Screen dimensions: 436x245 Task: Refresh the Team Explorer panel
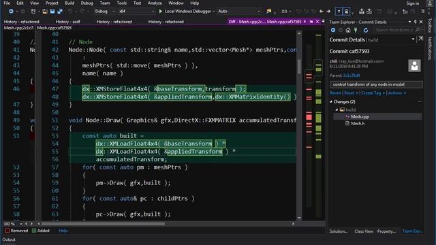pyautogui.click(x=366, y=30)
